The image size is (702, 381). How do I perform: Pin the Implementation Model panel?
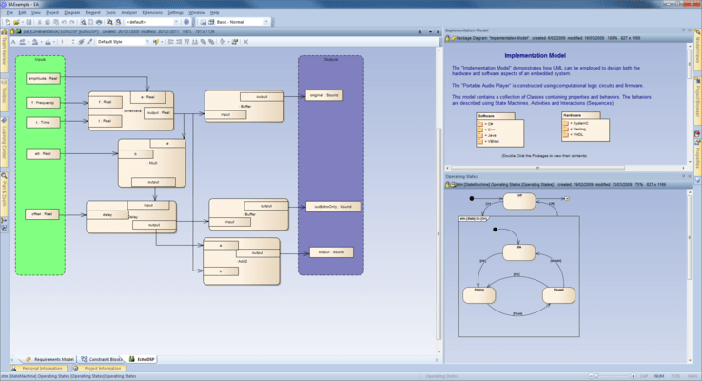[683, 30]
